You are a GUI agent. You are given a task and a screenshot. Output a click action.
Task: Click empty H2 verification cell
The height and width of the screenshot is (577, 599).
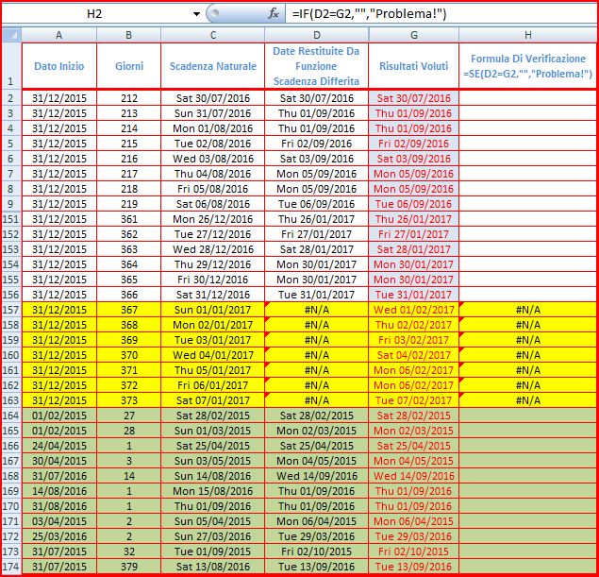(x=528, y=98)
